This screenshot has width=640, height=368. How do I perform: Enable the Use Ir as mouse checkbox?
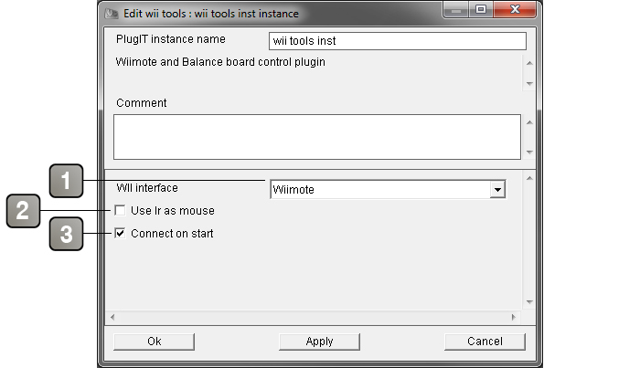click(120, 210)
